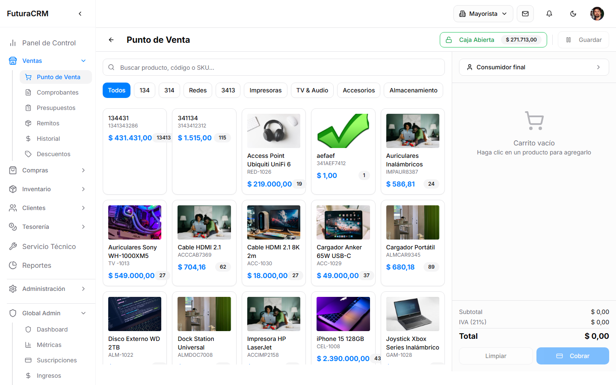Open the mail inbox icon

(x=525, y=14)
